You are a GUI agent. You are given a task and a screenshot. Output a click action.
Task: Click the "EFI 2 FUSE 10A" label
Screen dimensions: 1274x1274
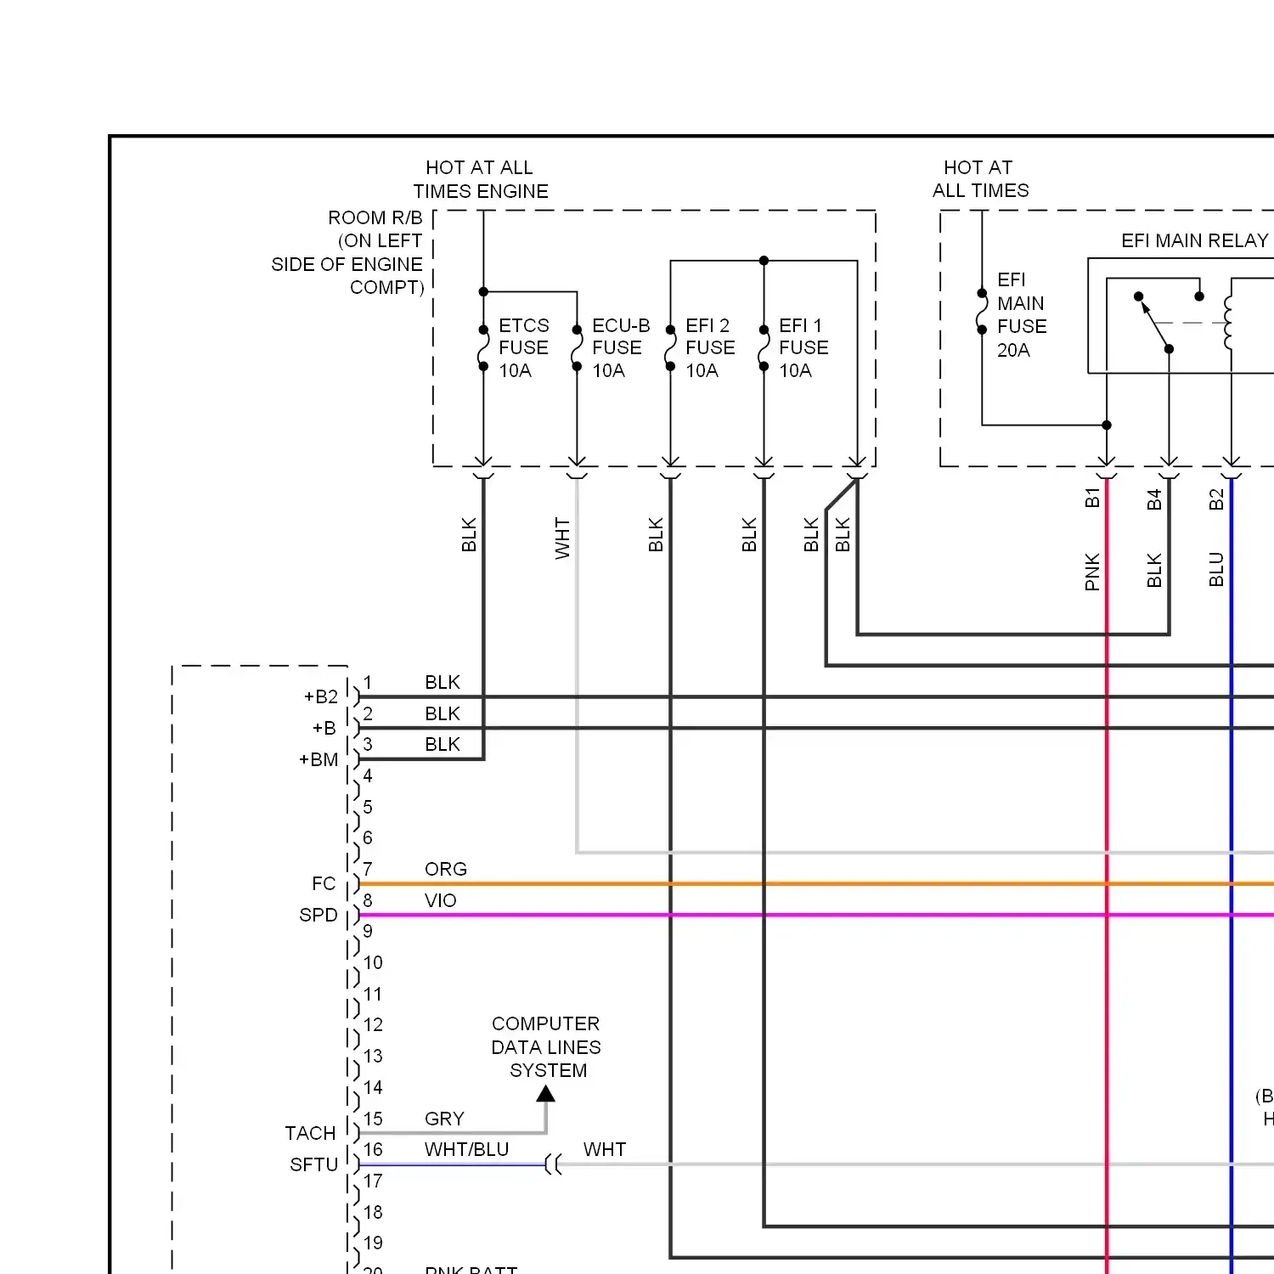710,348
